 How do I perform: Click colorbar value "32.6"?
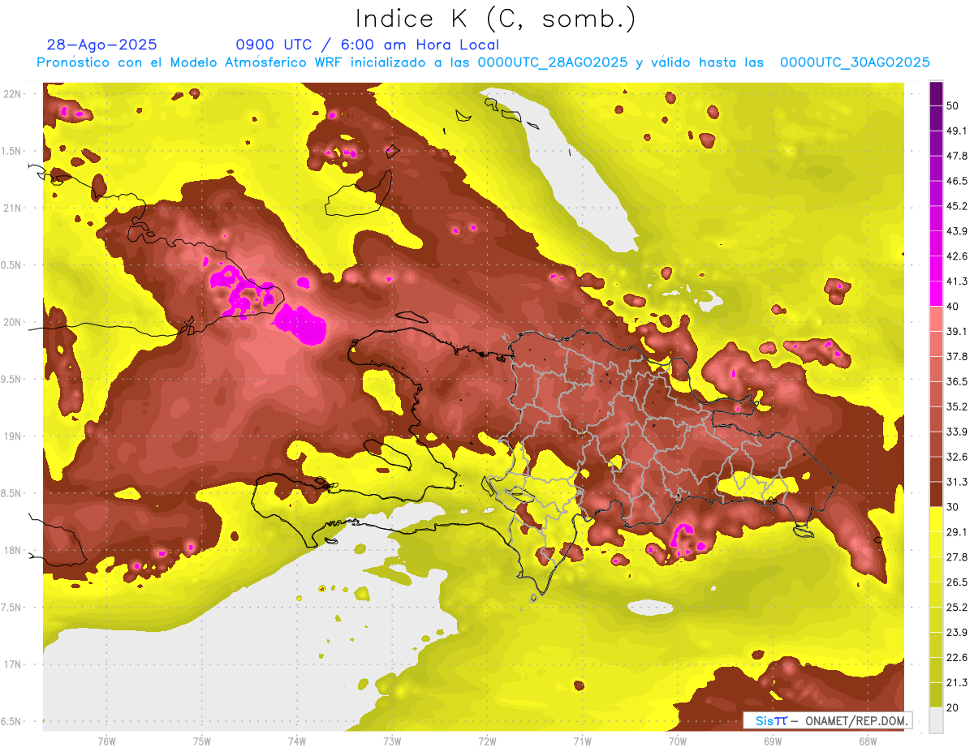[x=956, y=457]
